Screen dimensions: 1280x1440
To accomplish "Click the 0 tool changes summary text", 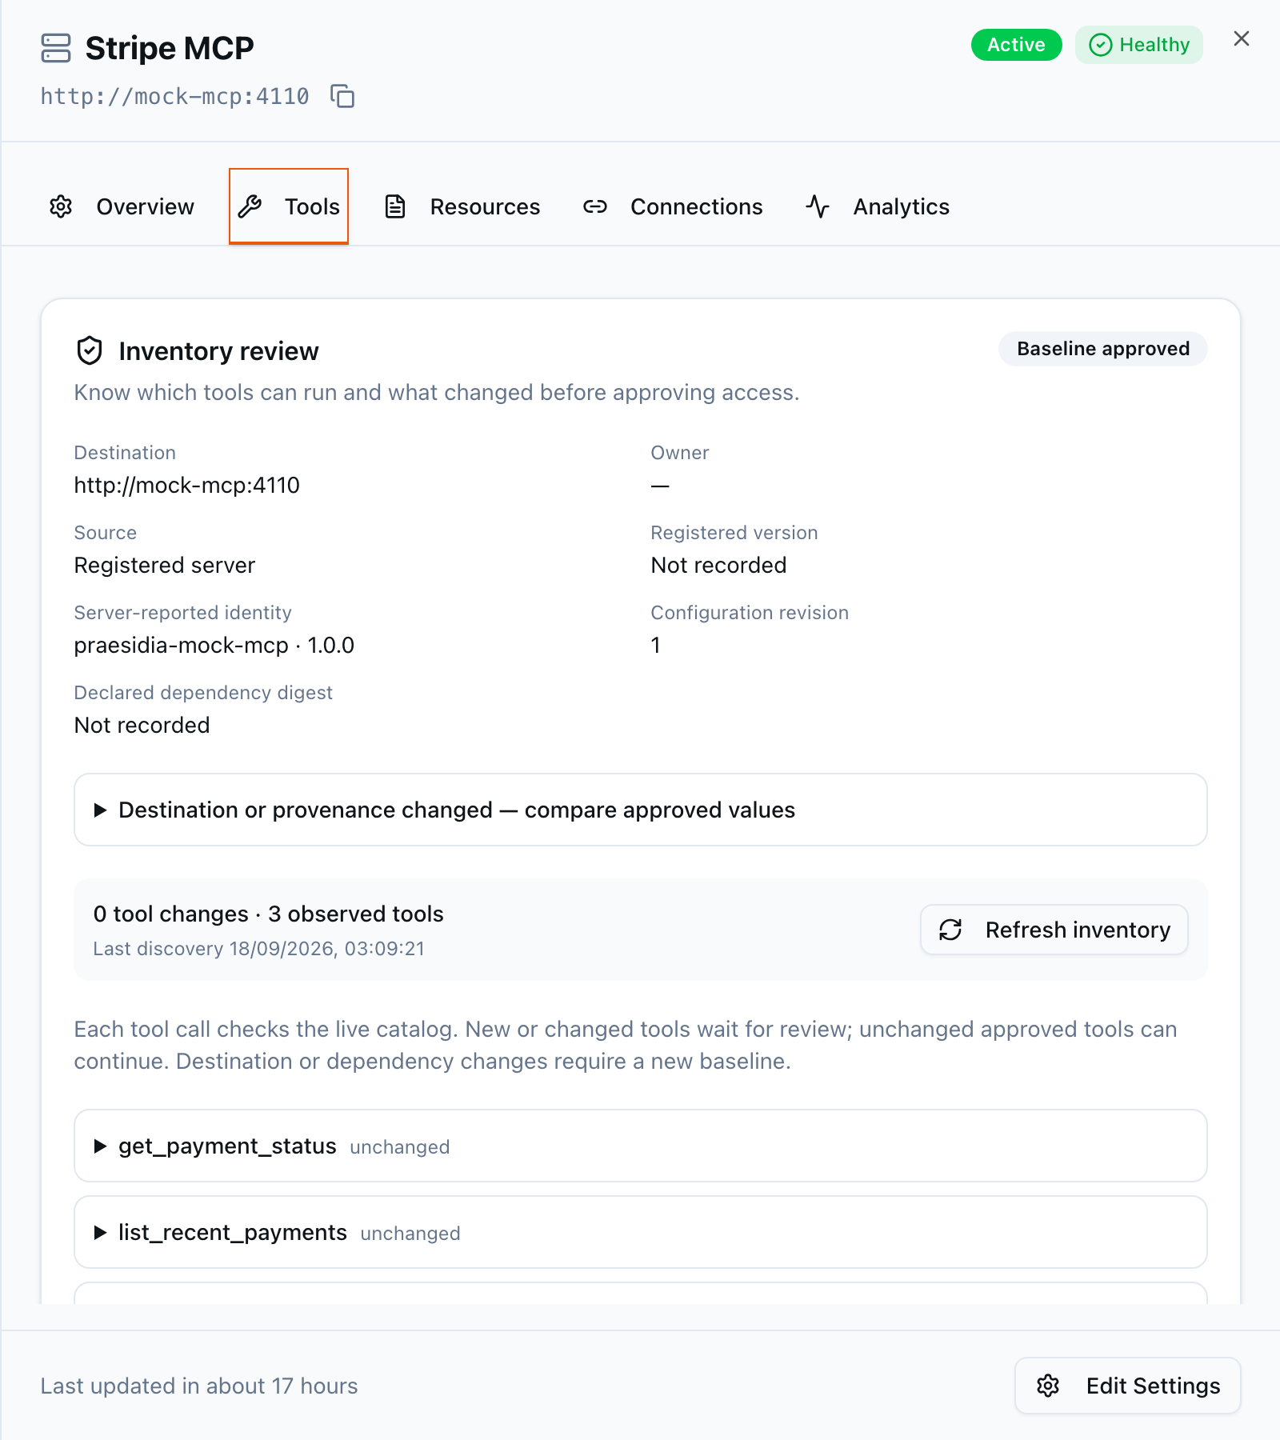I will pyautogui.click(x=269, y=914).
